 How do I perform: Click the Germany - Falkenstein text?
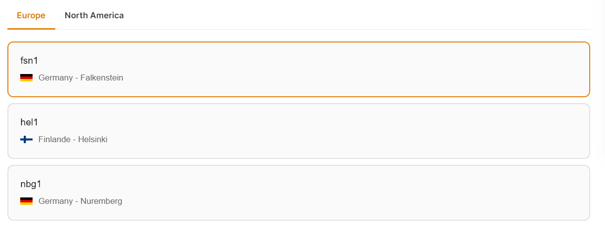click(x=81, y=78)
